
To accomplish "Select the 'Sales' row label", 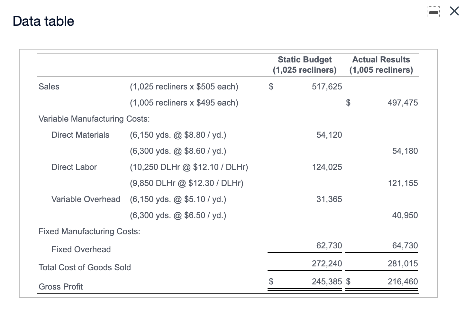I will coord(49,87).
